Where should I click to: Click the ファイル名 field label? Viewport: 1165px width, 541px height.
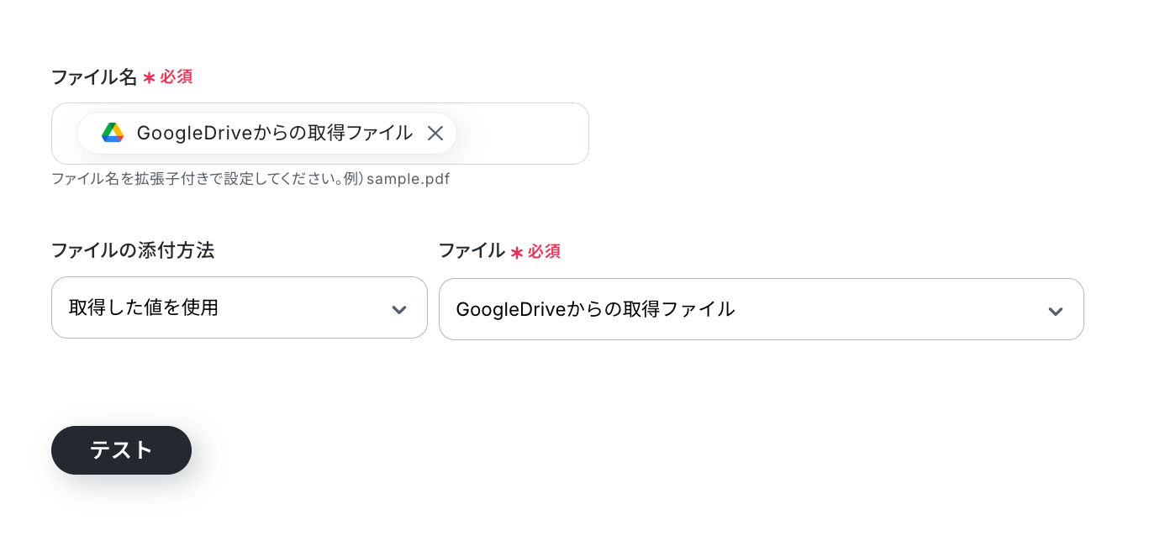point(94,77)
